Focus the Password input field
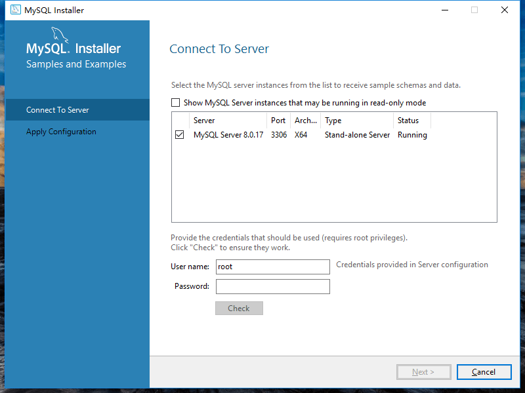Viewport: 525px width, 393px height. (x=273, y=286)
